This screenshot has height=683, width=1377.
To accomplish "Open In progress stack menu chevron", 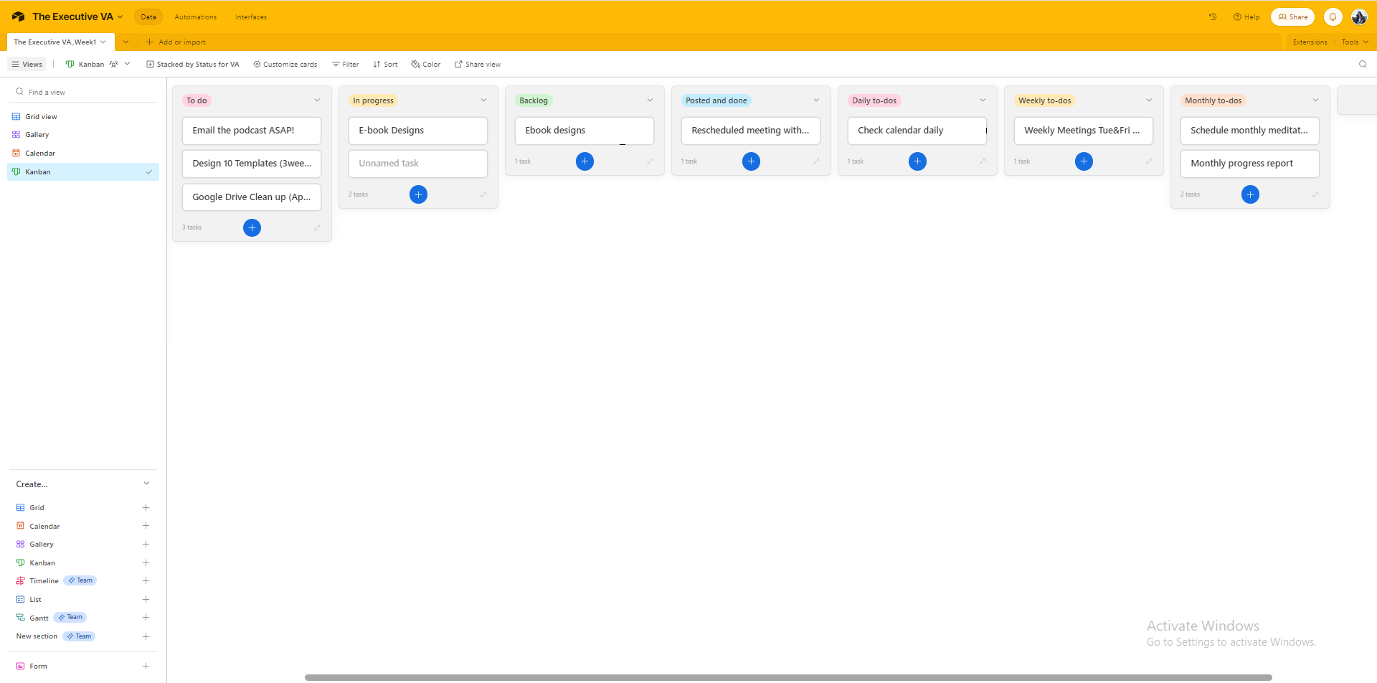I will (x=483, y=100).
